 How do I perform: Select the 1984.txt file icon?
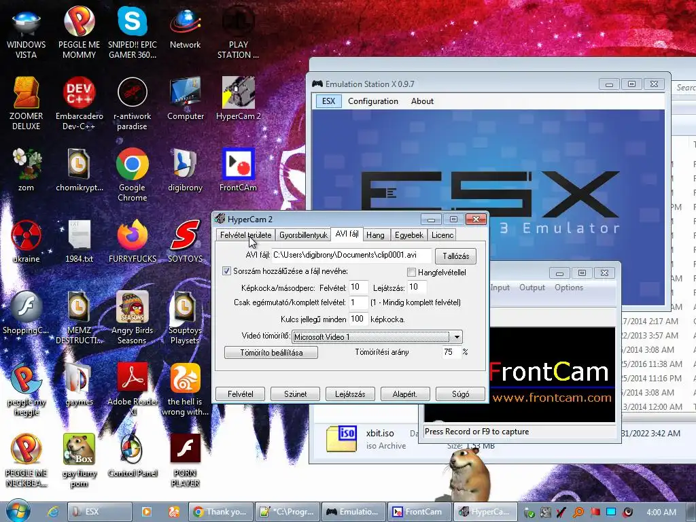coord(79,242)
